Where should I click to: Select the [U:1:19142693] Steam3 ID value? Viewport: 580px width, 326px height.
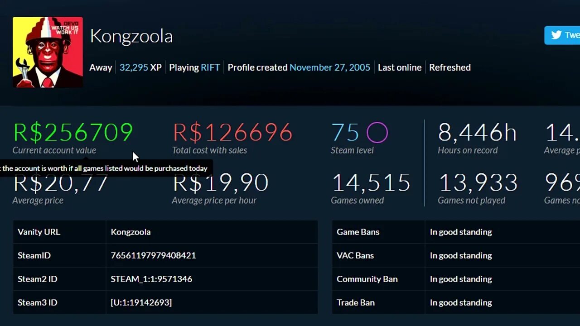pyautogui.click(x=141, y=302)
